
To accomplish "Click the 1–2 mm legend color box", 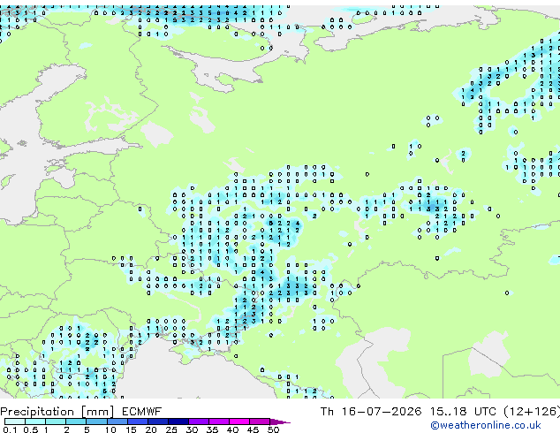I will [x=56, y=422].
